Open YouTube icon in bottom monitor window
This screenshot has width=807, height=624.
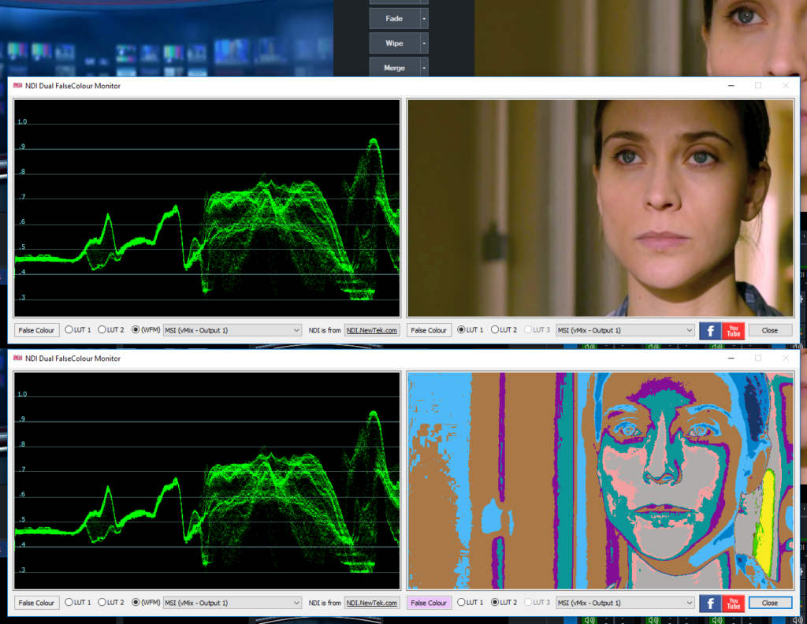734,604
